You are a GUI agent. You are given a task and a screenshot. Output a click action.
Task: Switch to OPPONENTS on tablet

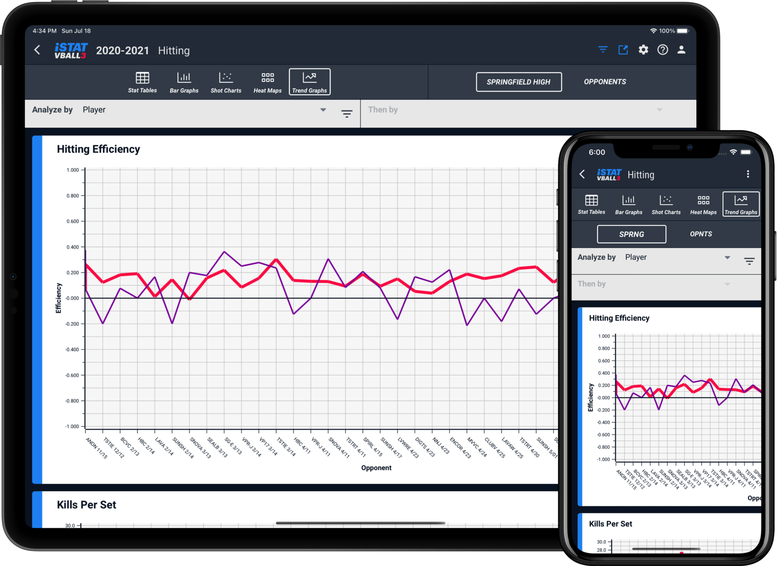point(605,82)
